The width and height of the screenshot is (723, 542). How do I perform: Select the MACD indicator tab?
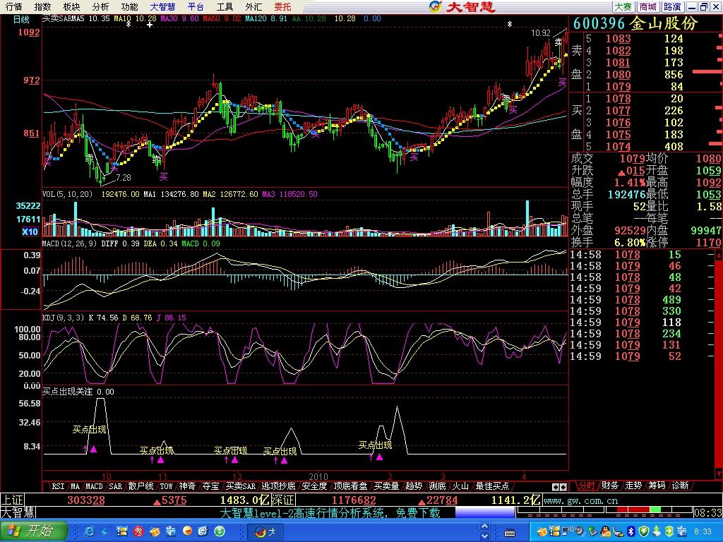pos(94,486)
